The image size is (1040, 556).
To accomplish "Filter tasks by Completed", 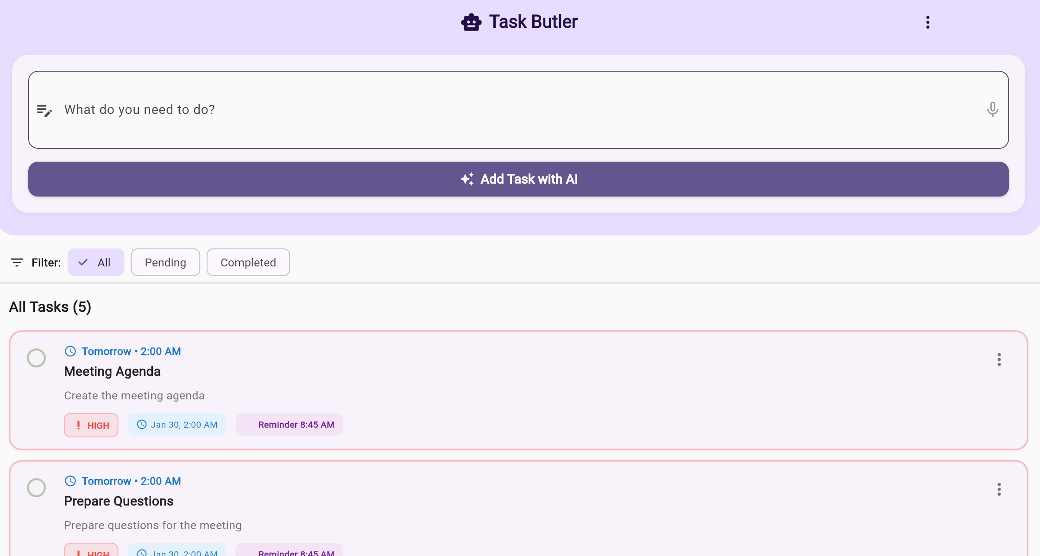I will [x=248, y=263].
